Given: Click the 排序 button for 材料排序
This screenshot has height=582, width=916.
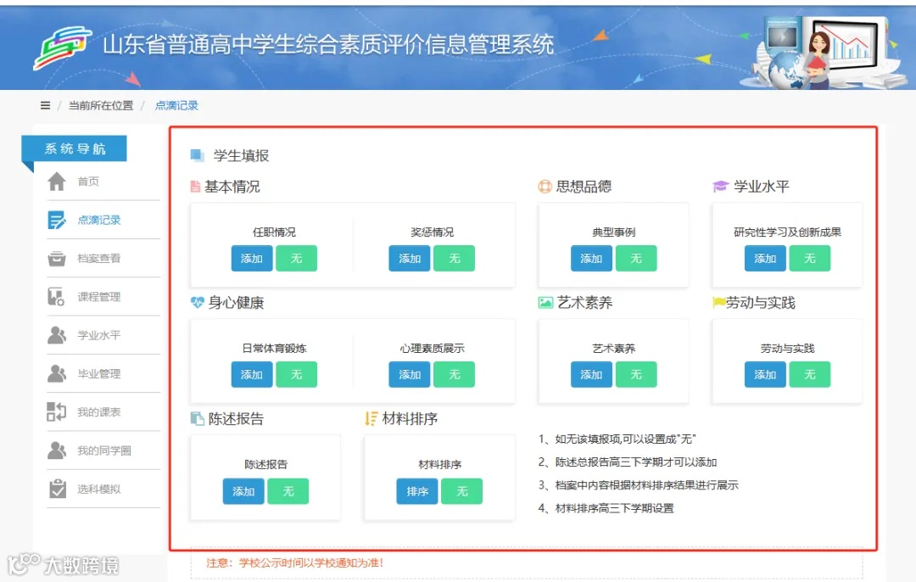Looking at the screenshot, I should coord(416,490).
